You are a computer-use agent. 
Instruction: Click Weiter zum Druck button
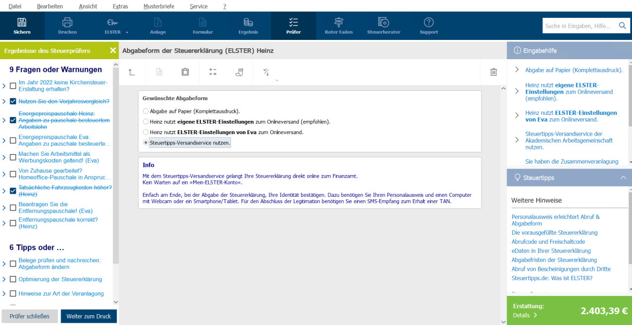(89, 316)
